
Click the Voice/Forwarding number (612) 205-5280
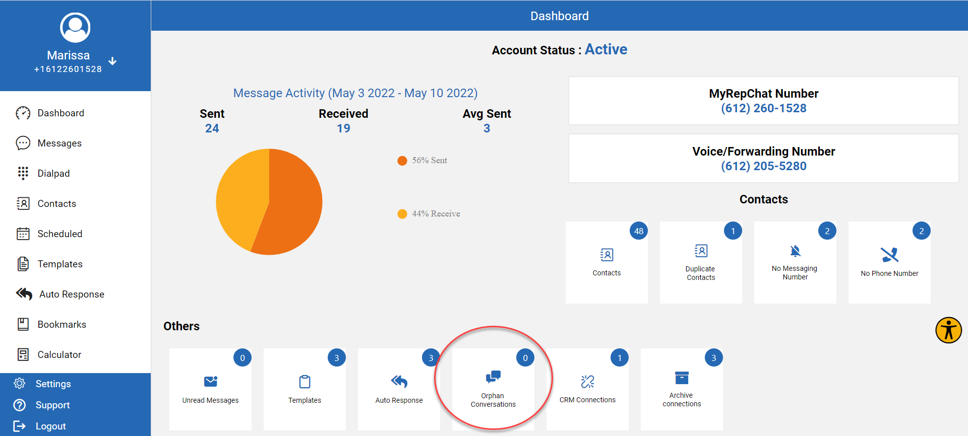click(x=763, y=166)
